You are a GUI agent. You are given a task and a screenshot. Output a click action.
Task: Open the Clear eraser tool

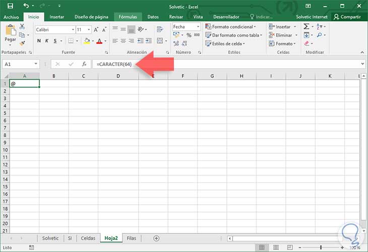(306, 43)
